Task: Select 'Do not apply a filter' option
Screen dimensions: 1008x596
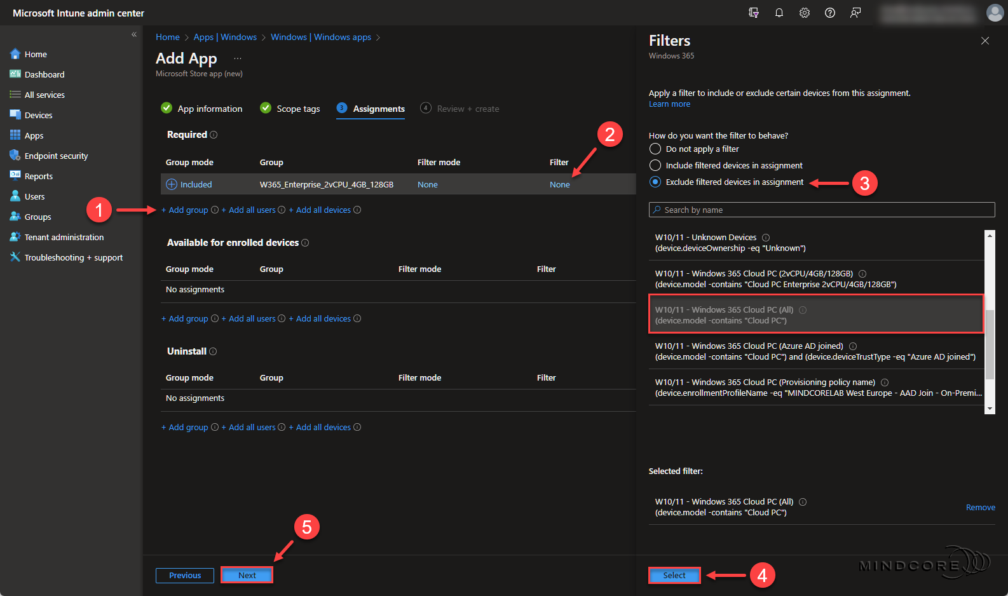Action: point(655,149)
